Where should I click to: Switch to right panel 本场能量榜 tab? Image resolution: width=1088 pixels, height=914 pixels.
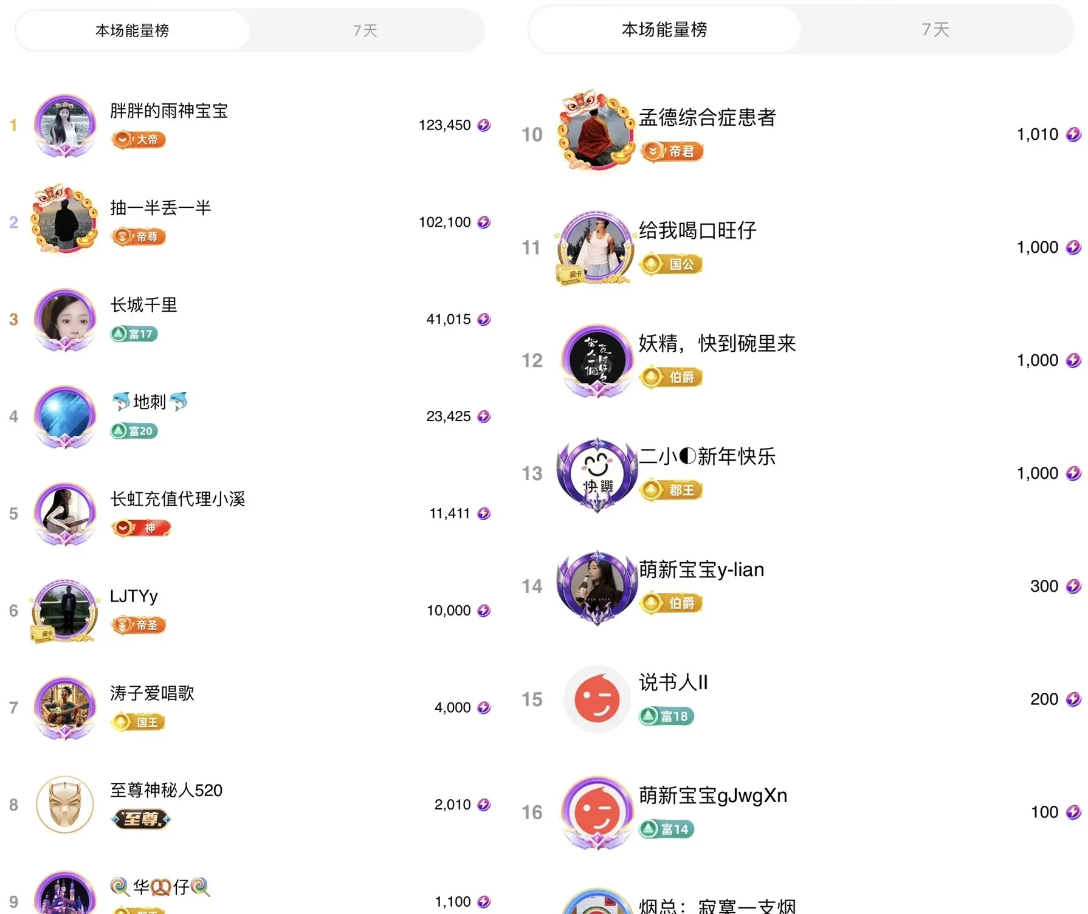pos(664,29)
